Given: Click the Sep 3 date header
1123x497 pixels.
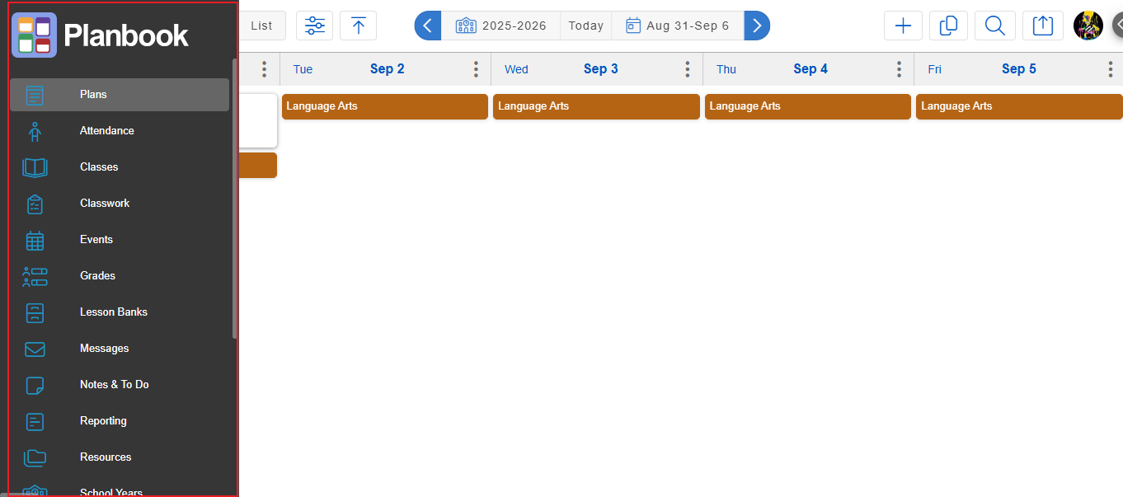Looking at the screenshot, I should tap(600, 69).
